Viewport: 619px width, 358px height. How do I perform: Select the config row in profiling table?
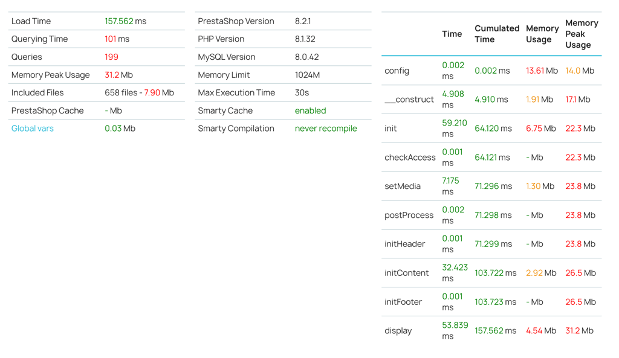tap(397, 71)
